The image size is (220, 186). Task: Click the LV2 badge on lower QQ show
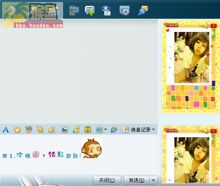[171, 130]
